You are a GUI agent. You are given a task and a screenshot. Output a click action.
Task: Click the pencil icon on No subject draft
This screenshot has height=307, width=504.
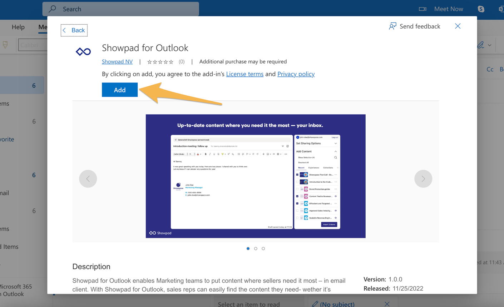(315, 304)
